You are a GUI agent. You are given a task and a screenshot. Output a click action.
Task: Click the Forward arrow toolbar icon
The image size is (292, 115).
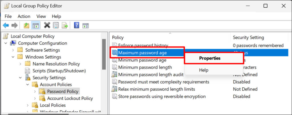pos(14,26)
